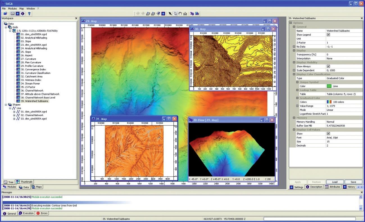Collapse the Line tree node
Screen dimensions: 365x222
click(10, 108)
